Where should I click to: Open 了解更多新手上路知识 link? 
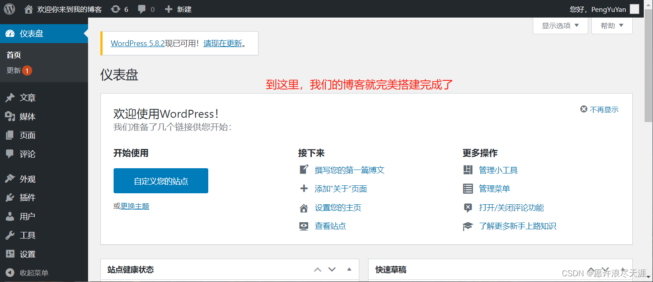517,226
